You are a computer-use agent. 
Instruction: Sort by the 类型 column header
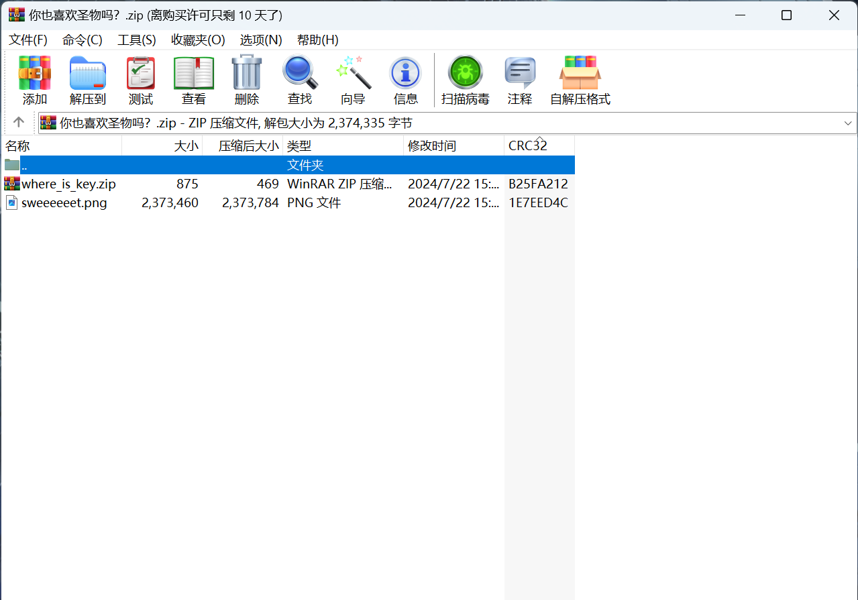pos(343,145)
